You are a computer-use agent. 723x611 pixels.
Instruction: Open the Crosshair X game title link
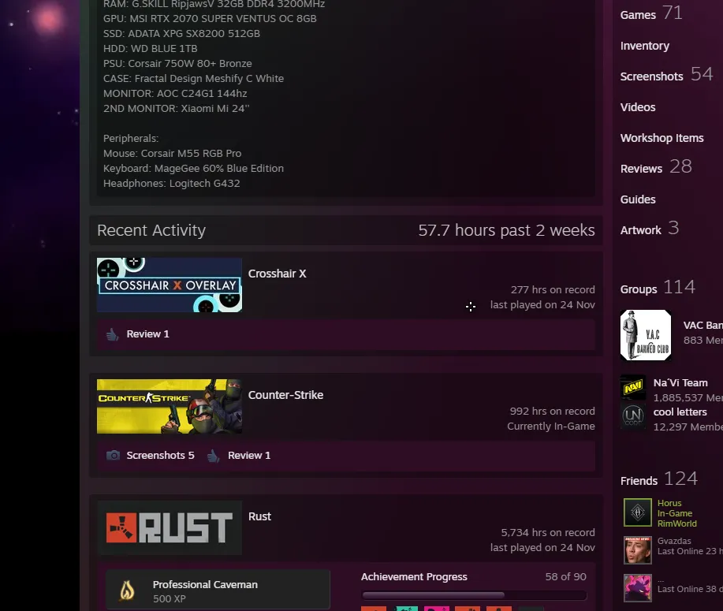277,274
